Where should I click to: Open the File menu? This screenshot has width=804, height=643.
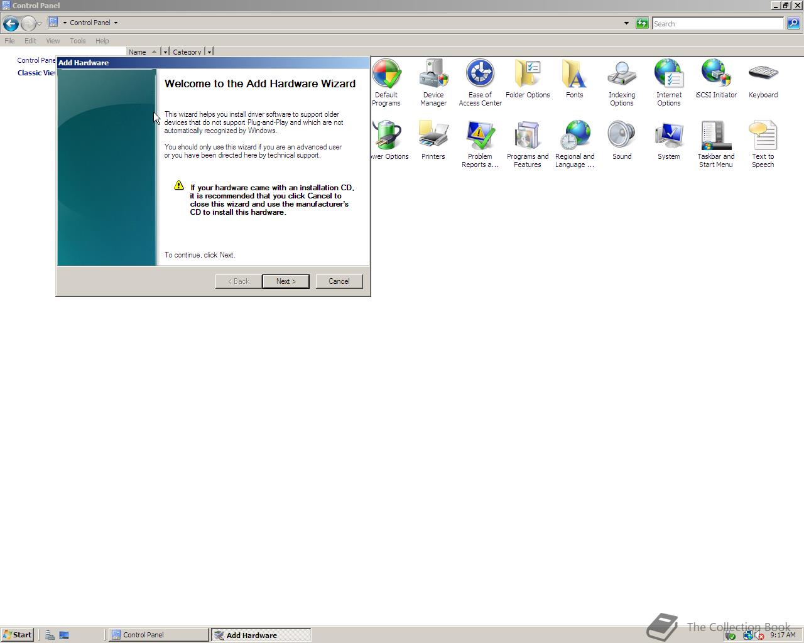[x=9, y=41]
